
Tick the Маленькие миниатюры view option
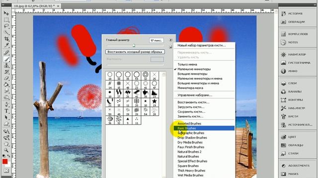point(204,69)
